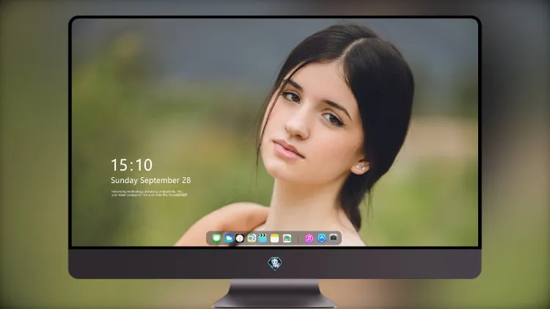
Task: Click the monitor's glowing logo badge
Action: tap(275, 264)
